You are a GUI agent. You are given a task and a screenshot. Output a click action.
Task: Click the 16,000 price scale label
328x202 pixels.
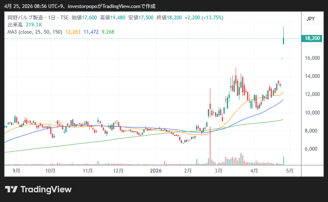click(x=312, y=58)
